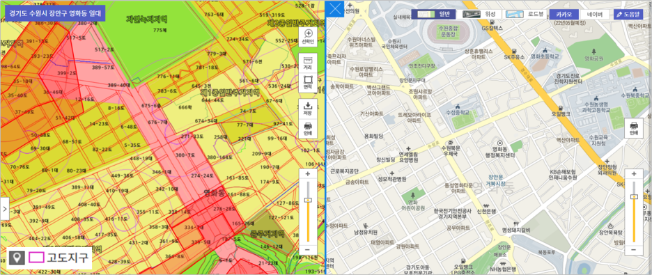The image size is (652, 275).
Task: Click the 경기도 수원시 장안구 영화동 일대 title
Action: coord(55,13)
